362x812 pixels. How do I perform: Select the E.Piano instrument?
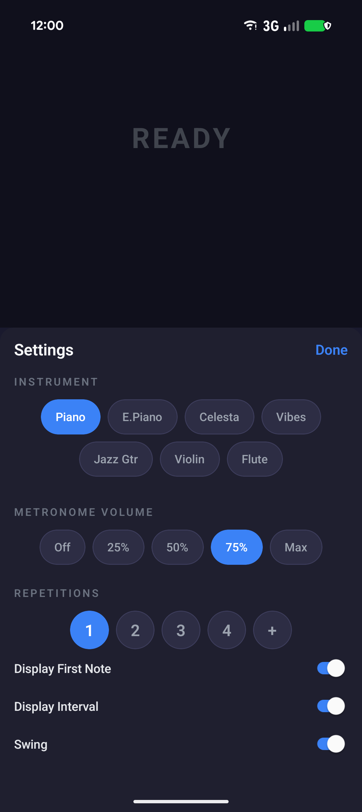coord(142,417)
